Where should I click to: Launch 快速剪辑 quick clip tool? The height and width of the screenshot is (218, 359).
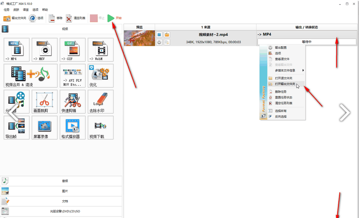(72, 102)
